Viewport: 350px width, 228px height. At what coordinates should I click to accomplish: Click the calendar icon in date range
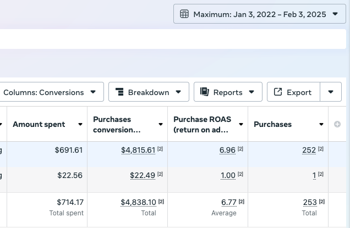click(x=185, y=14)
